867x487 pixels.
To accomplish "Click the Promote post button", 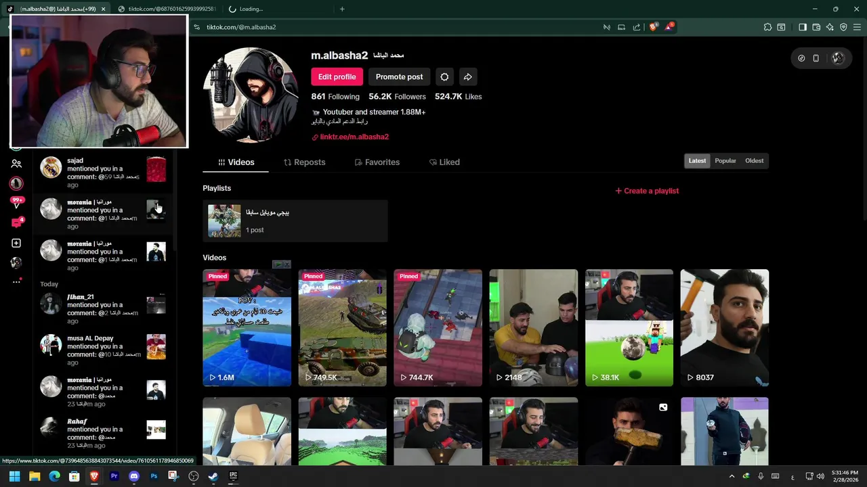I will tap(399, 76).
